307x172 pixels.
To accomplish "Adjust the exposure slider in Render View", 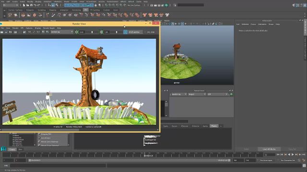I will (92, 32).
